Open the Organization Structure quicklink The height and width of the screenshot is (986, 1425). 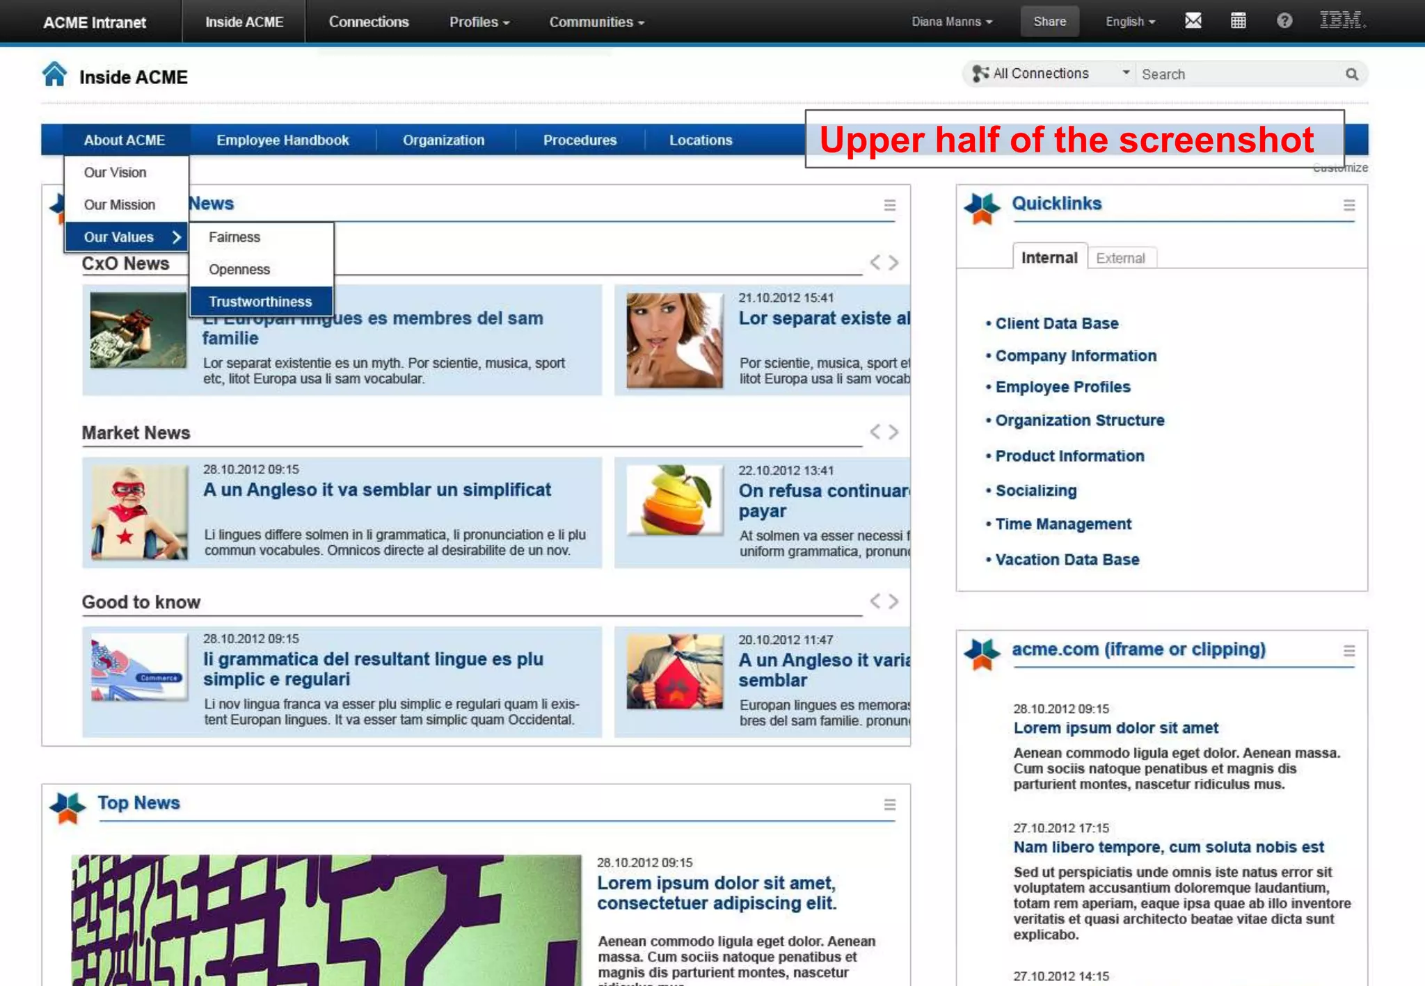(x=1079, y=421)
